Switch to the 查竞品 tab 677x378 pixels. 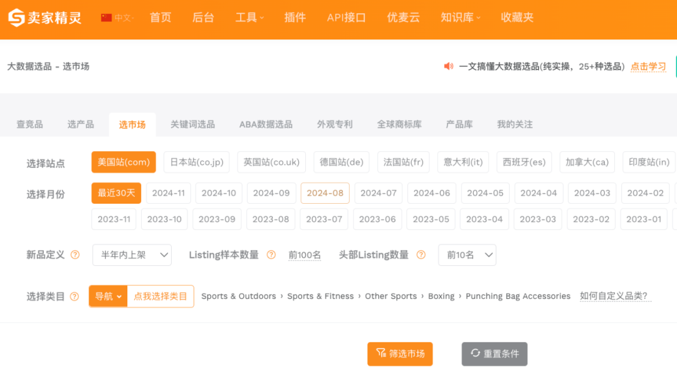[30, 124]
